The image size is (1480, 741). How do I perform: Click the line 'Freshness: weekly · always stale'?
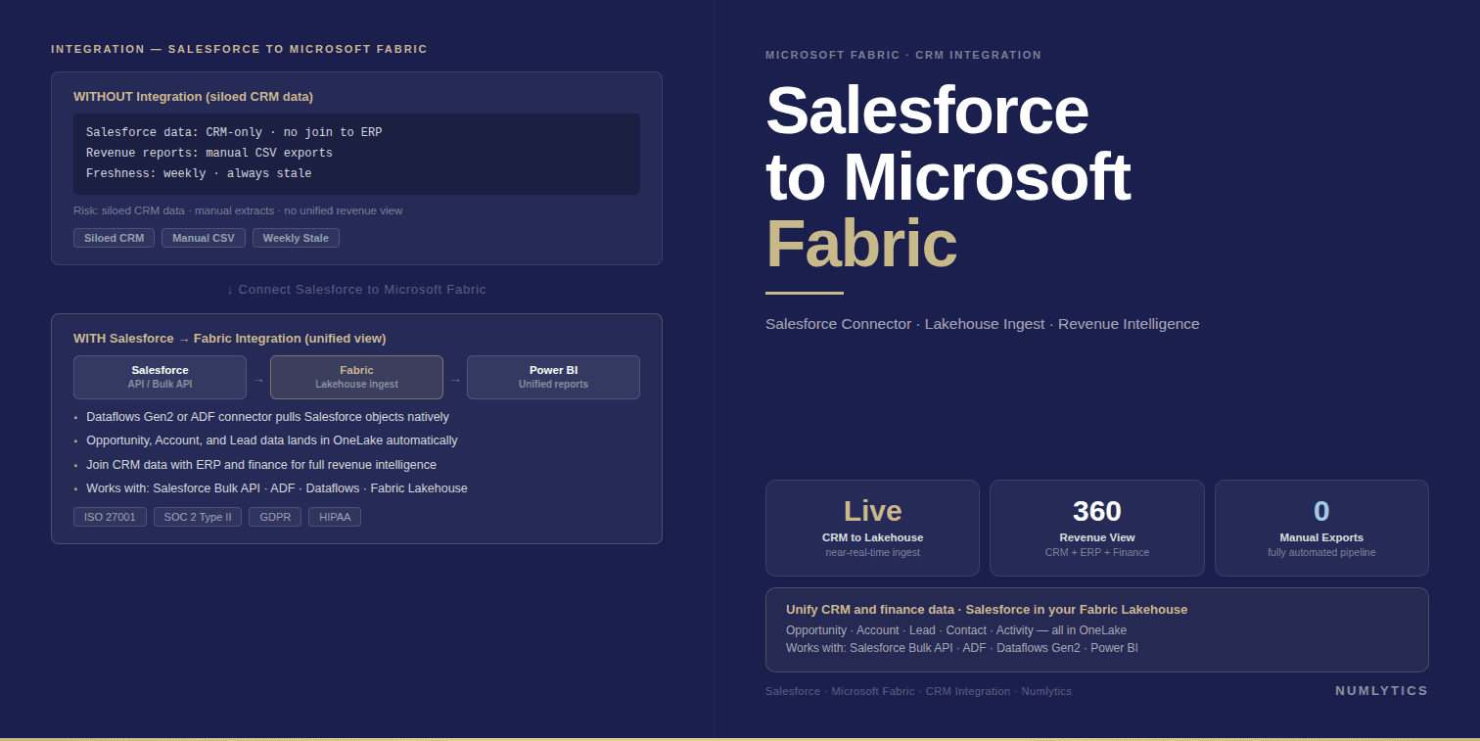(x=199, y=173)
